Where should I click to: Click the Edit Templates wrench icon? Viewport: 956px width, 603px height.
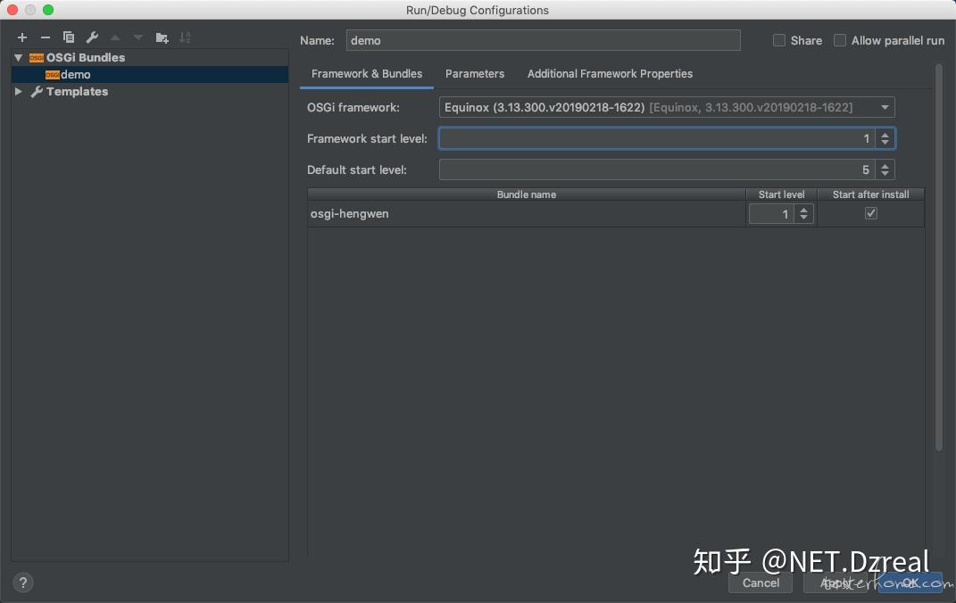tap(92, 37)
